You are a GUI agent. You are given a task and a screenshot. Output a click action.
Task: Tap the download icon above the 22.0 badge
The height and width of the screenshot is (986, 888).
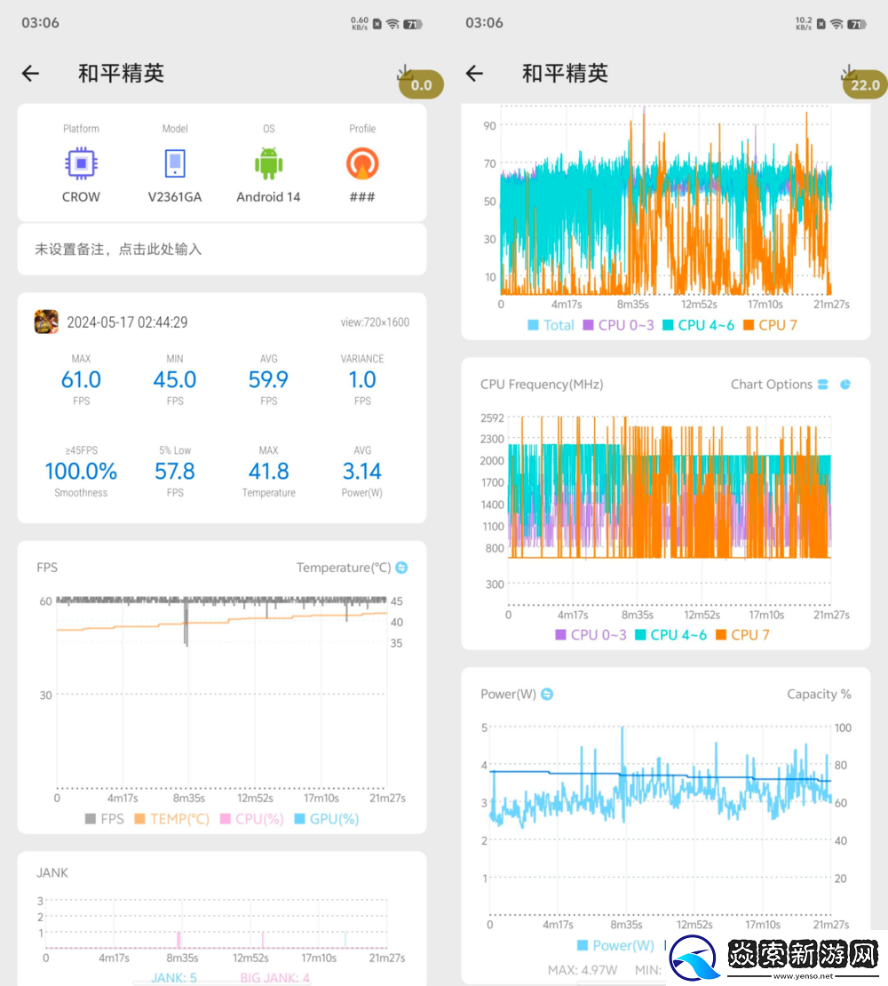point(849,71)
